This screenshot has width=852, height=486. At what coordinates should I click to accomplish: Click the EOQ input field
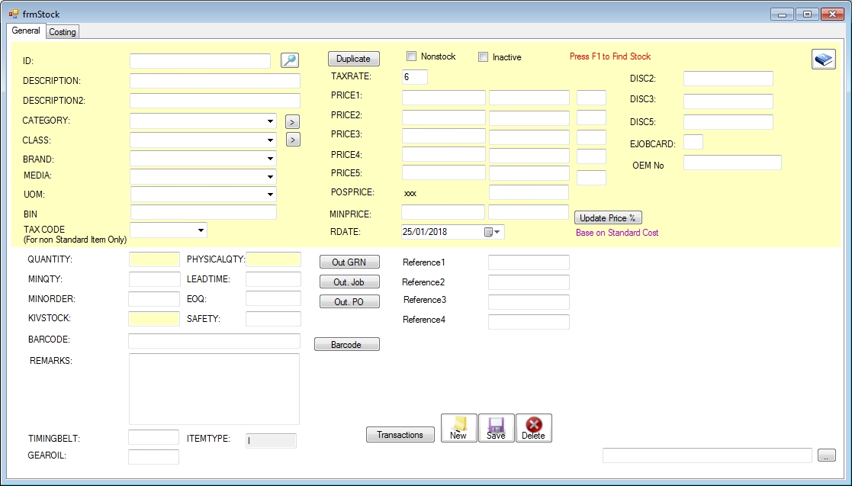273,298
